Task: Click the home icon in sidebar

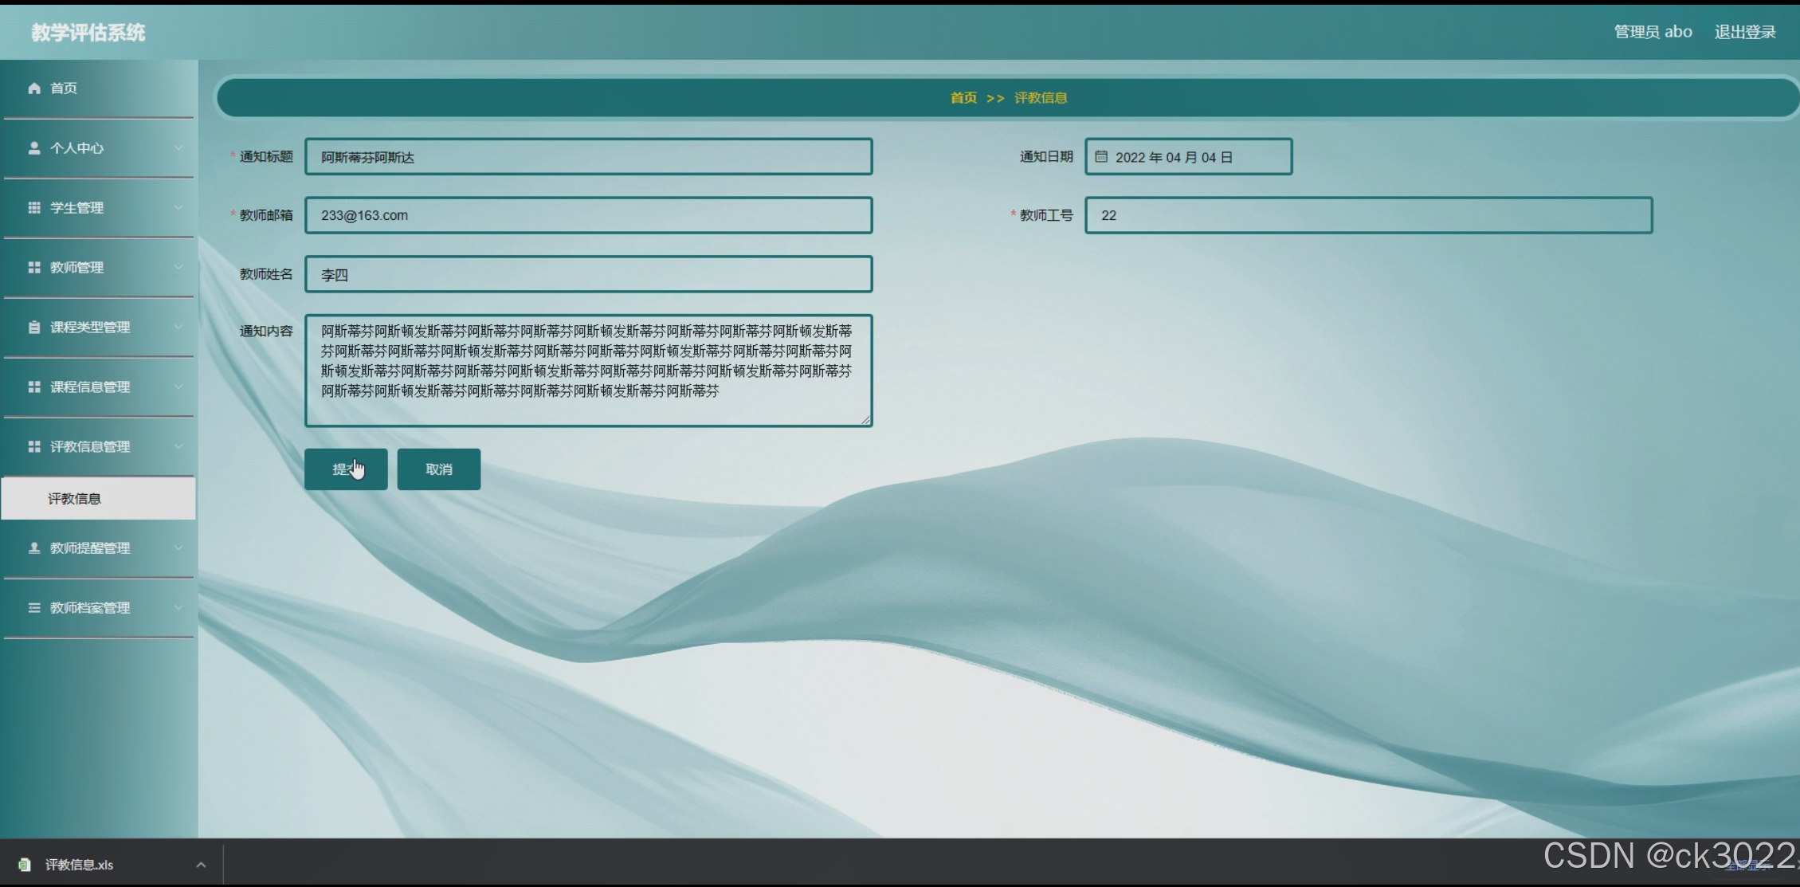Action: click(x=34, y=88)
